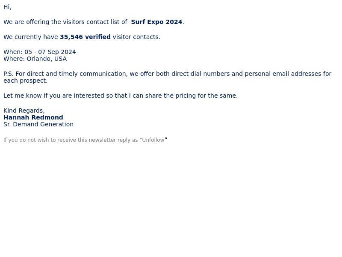
Task: Click the word 'Unfollow' in footer
Action: click(x=153, y=140)
